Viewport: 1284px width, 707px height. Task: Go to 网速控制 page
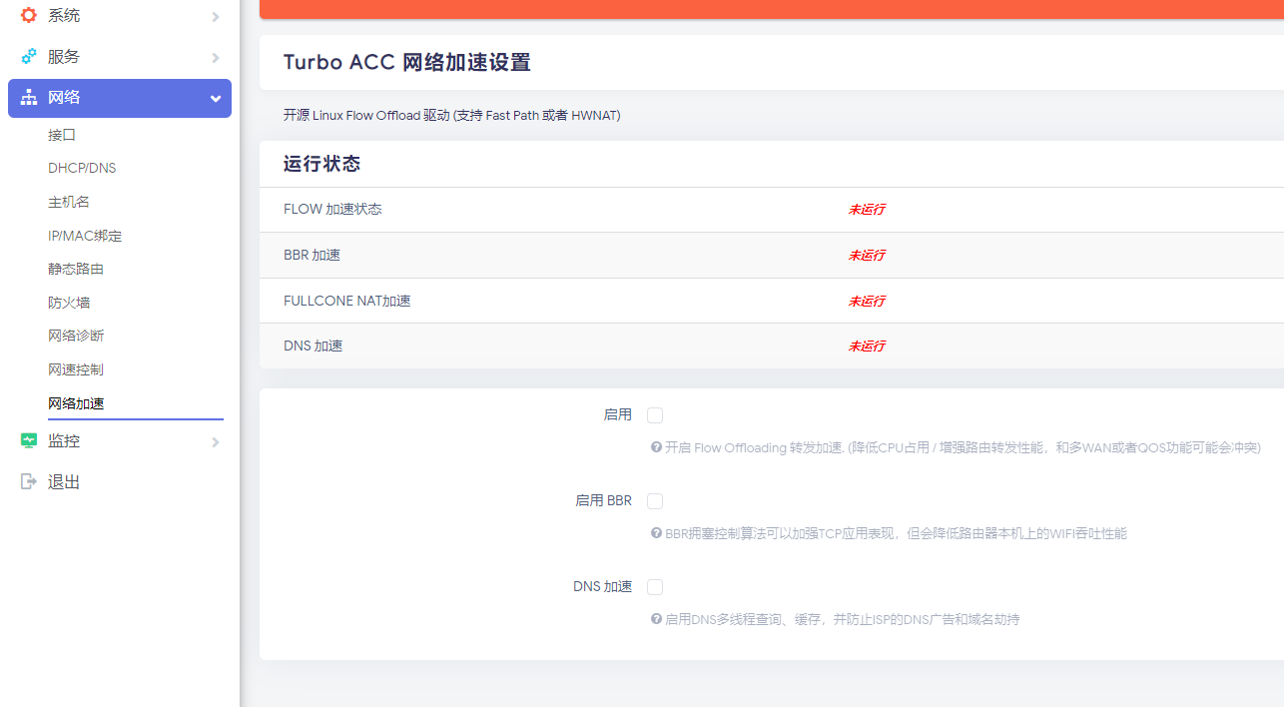(x=76, y=369)
